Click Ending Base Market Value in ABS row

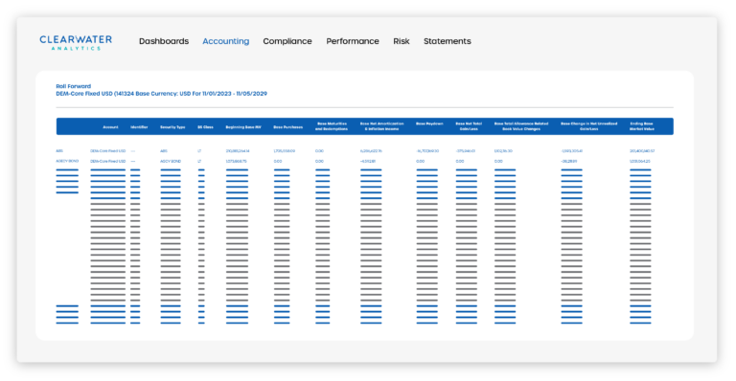click(x=642, y=151)
